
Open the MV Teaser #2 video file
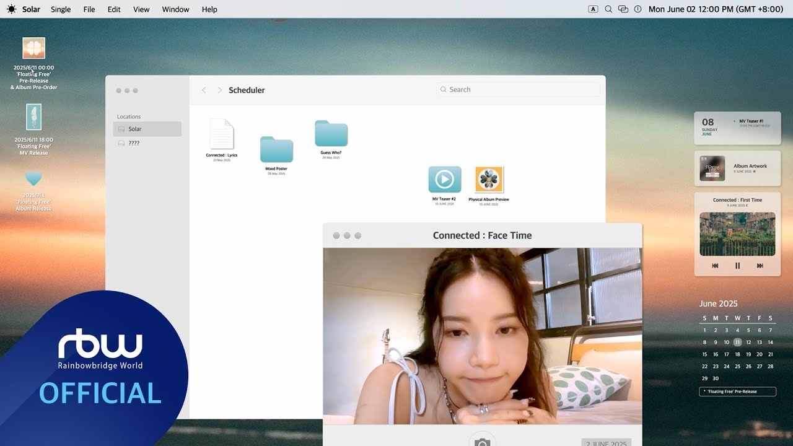click(444, 179)
